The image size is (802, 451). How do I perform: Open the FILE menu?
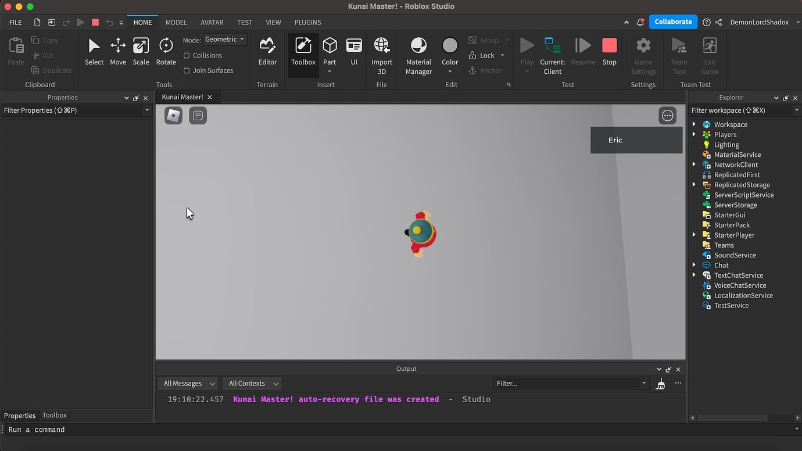pyautogui.click(x=16, y=22)
